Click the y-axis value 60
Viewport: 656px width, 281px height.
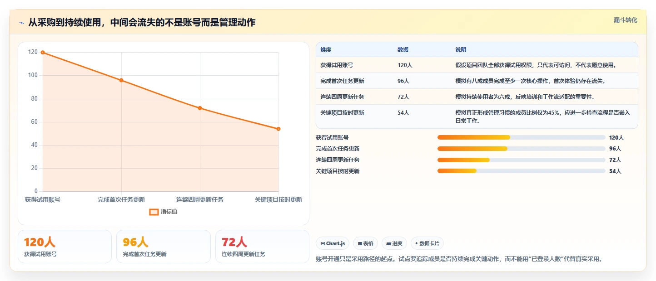coord(35,122)
